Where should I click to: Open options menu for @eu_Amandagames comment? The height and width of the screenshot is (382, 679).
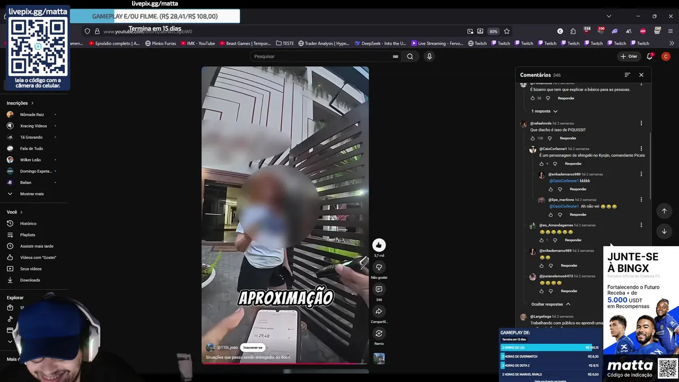tap(641, 225)
